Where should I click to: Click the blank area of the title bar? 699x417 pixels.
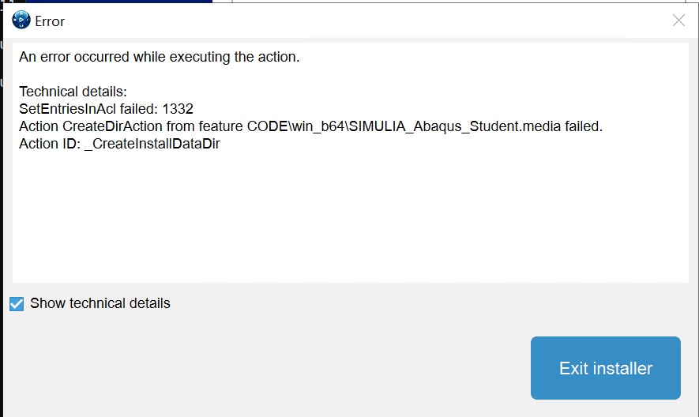coord(355,21)
